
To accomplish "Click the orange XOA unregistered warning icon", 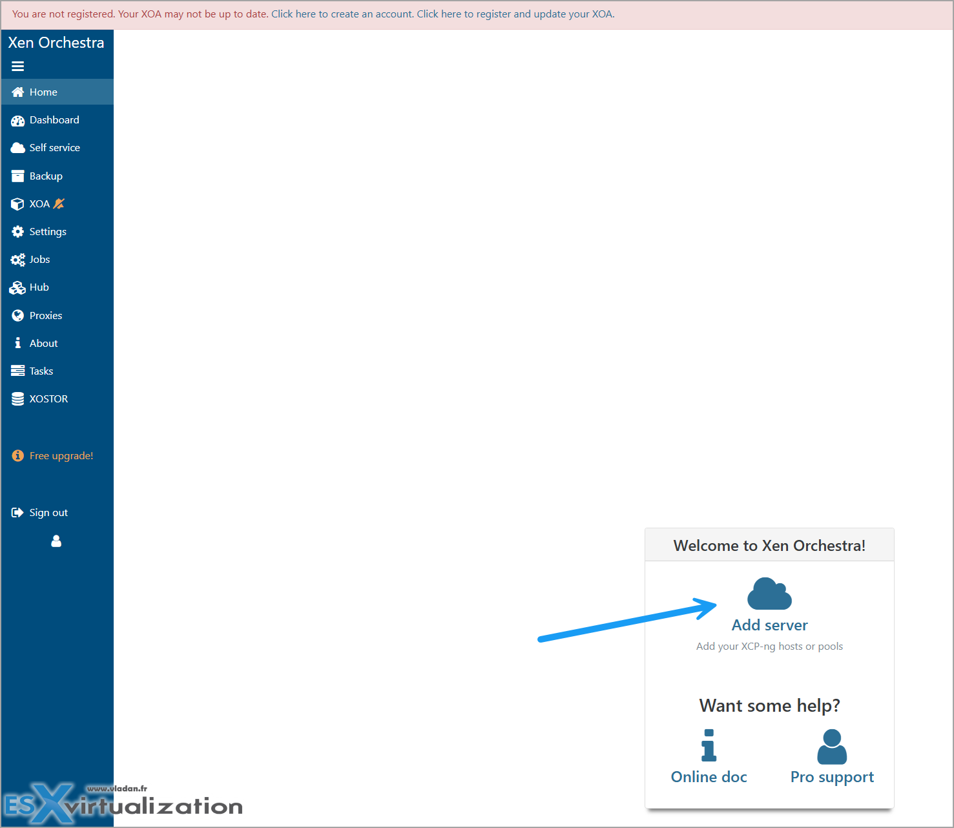I will 59,203.
